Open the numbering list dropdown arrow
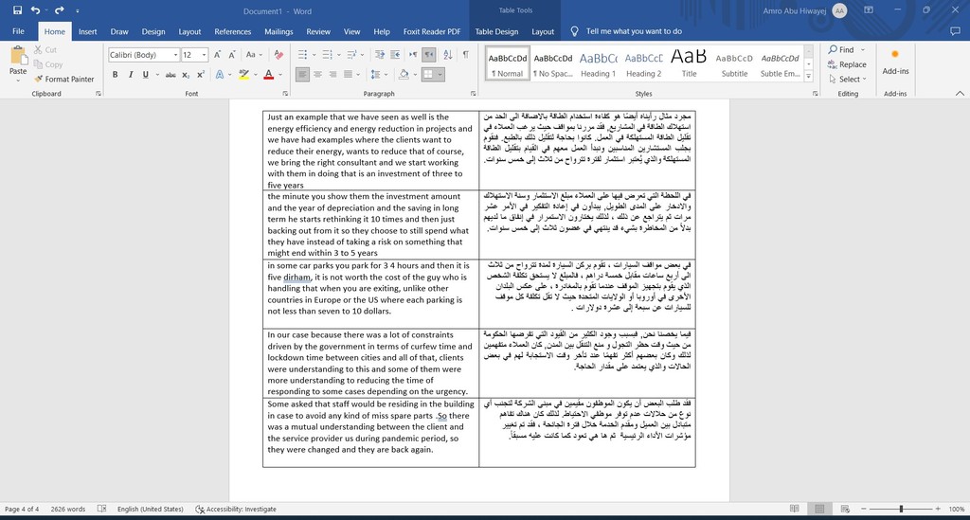This screenshot has height=520, width=970. click(x=338, y=55)
